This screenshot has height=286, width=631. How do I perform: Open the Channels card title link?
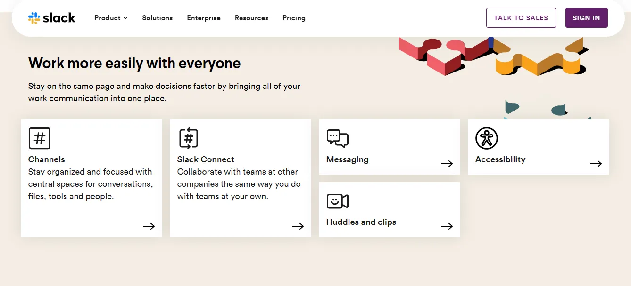coord(47,159)
